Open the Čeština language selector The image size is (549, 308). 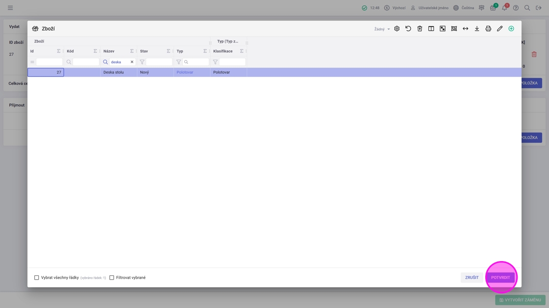[464, 8]
